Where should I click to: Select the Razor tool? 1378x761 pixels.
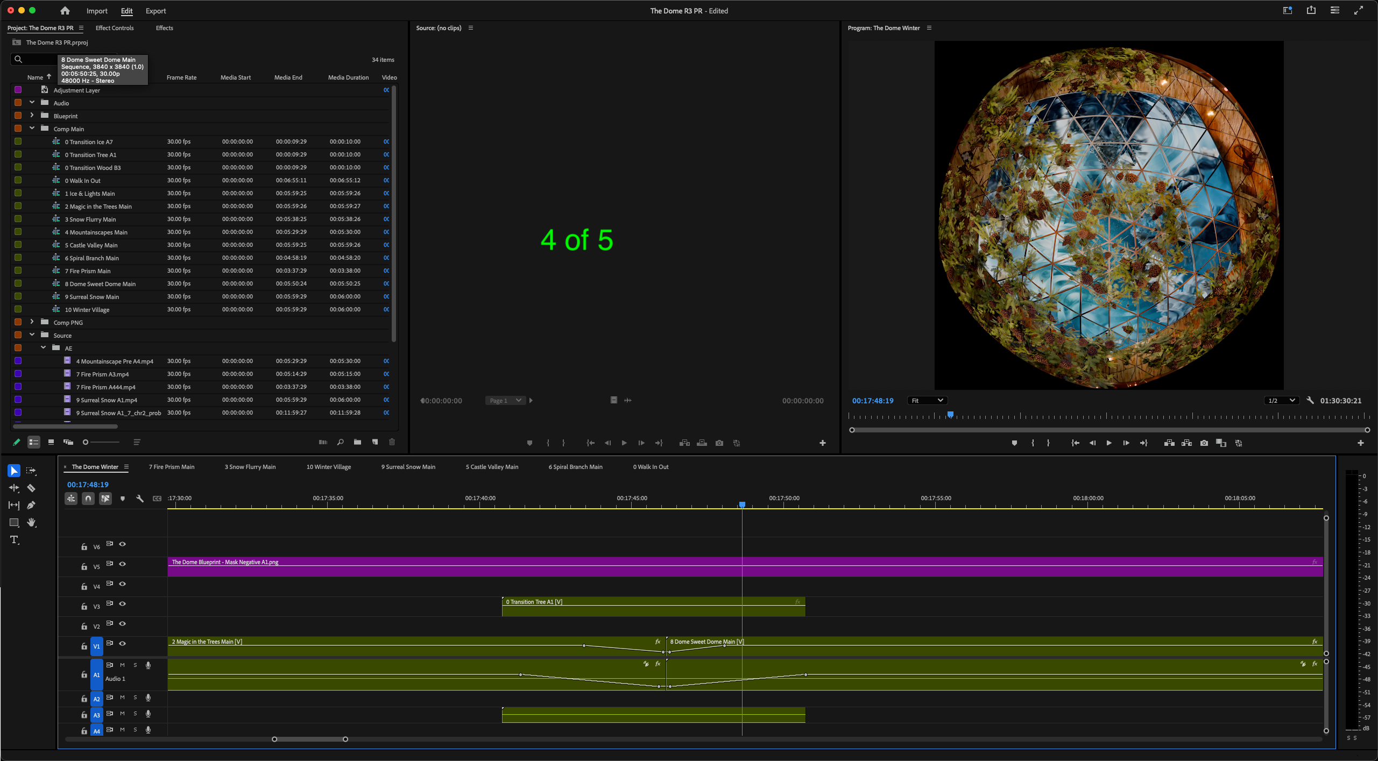coord(31,488)
